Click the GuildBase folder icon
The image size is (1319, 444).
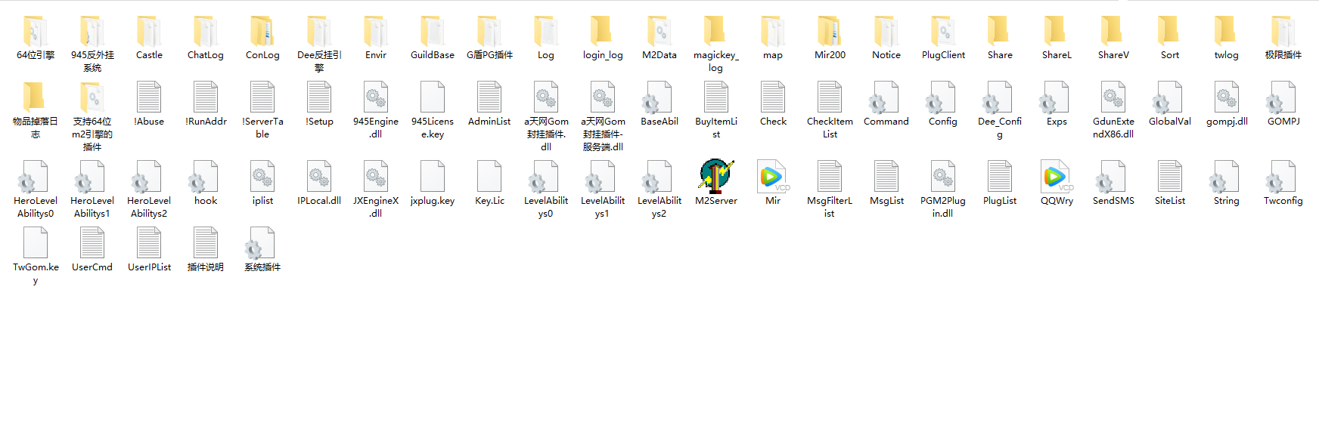coord(433,32)
